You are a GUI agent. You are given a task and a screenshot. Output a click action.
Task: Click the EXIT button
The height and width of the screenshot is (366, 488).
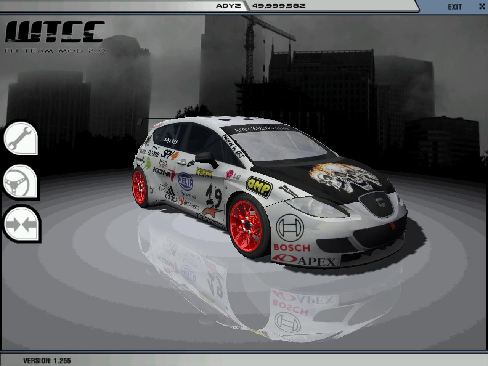click(x=455, y=6)
